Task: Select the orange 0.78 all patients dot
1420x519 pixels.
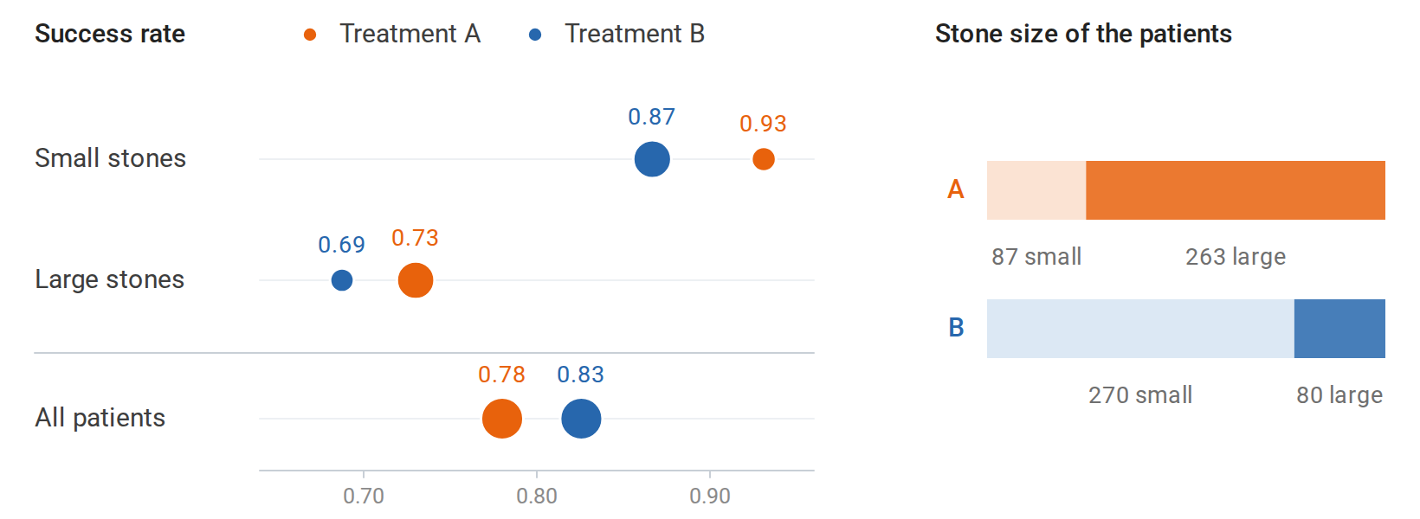Action: [502, 419]
